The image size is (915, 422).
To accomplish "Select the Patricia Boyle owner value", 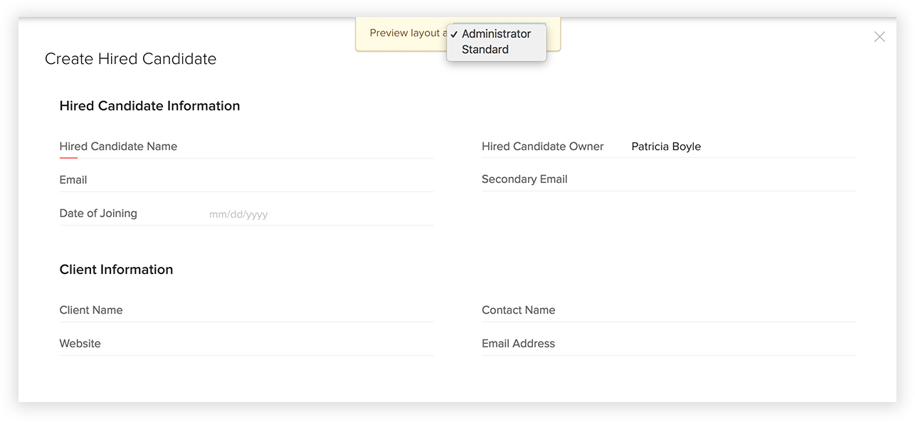I will 666,147.
